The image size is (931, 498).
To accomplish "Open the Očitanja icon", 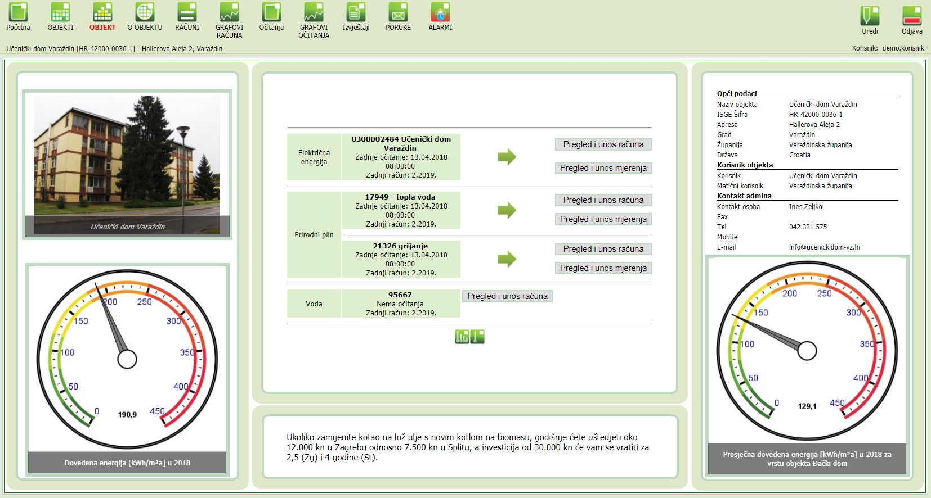I will click(x=271, y=12).
